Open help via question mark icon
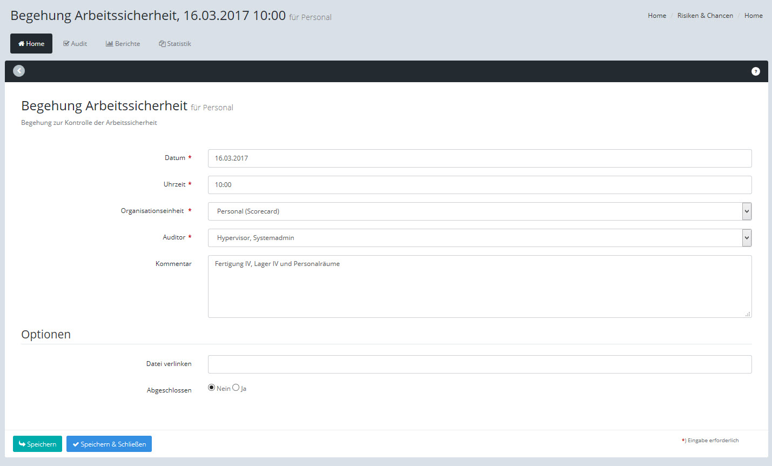 (x=755, y=71)
